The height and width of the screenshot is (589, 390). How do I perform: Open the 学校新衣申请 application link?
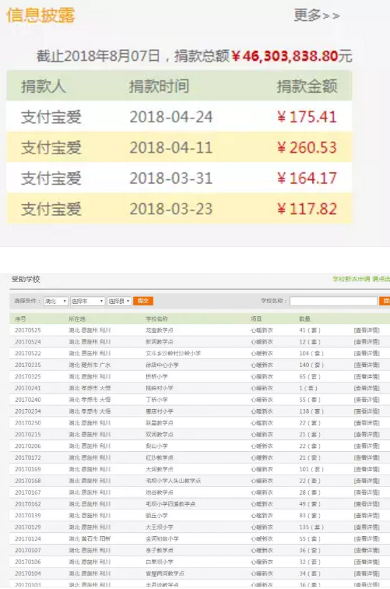tap(351, 279)
